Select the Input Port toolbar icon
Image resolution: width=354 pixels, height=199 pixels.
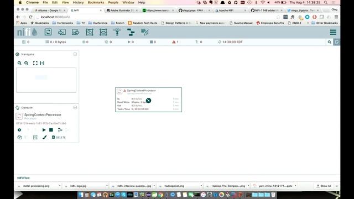click(62, 32)
